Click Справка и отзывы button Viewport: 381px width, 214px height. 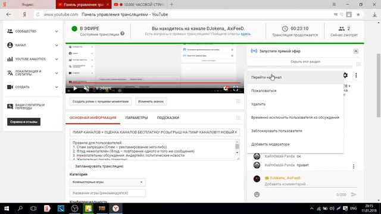(24, 122)
